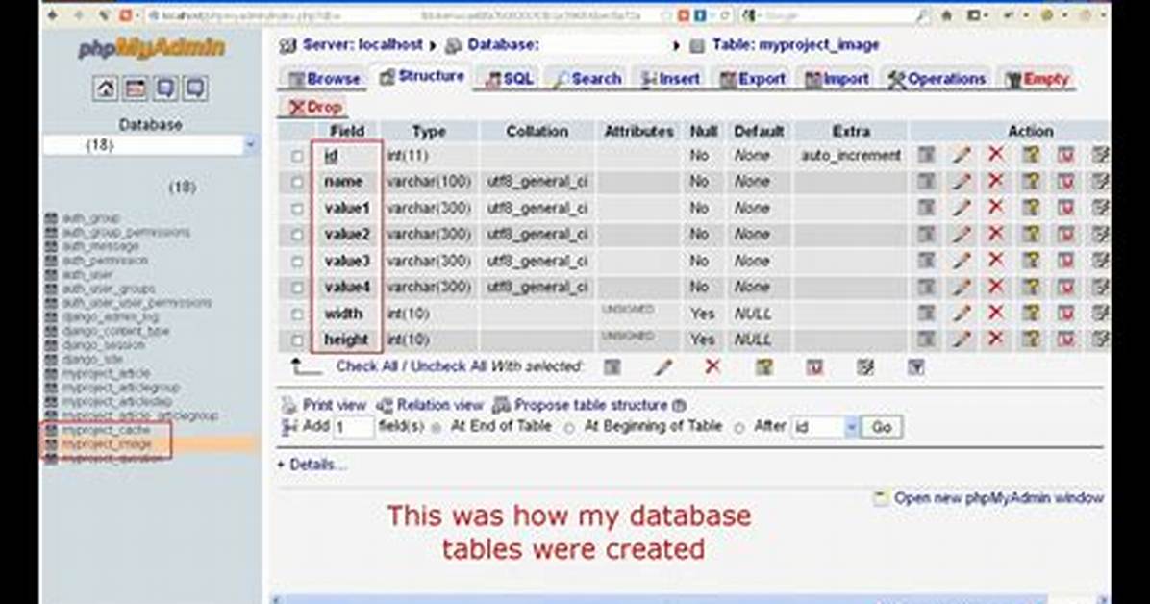
Task: Click the Home icon under phpMyAdmin logo
Action: (106, 88)
